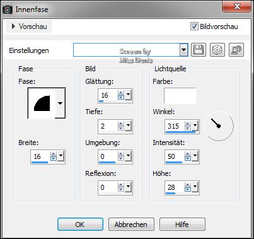Open the Hilfe help button
Screen dimensions: 254x239
pos(182,224)
